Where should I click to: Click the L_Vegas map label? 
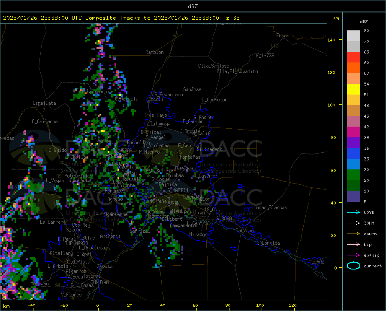point(55,181)
